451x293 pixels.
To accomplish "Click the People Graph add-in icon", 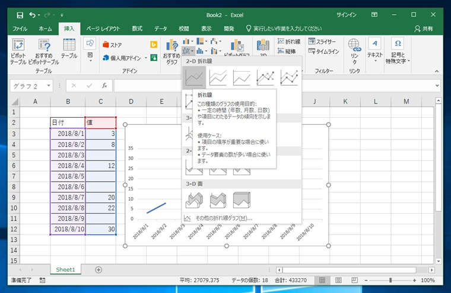I will pyautogui.click(x=154, y=57).
